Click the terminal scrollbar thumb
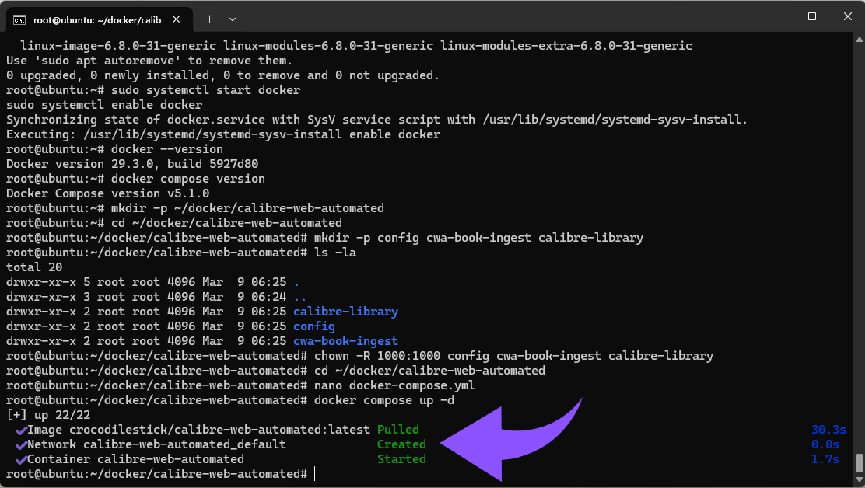865x488 pixels. [859, 463]
